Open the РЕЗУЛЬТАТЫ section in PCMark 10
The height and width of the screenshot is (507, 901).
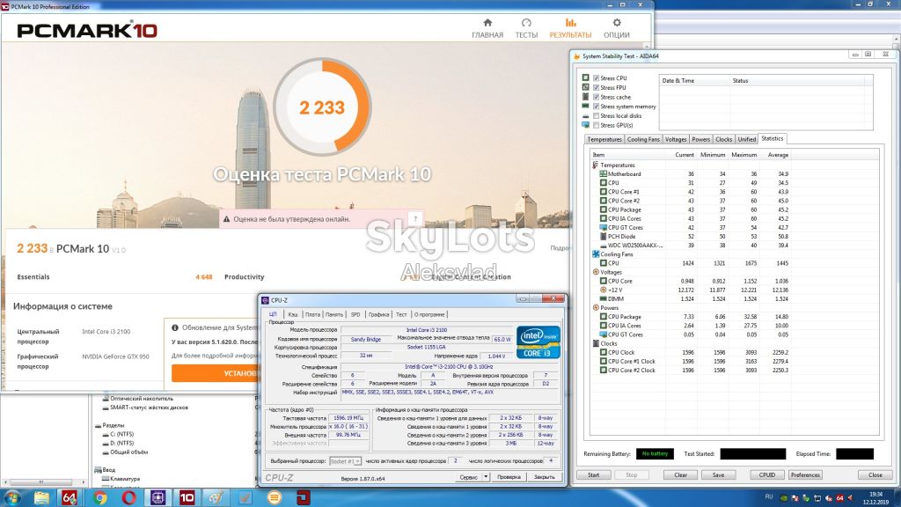tap(570, 27)
